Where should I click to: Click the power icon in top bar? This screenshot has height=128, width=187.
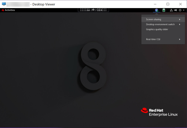(x=180, y=10)
